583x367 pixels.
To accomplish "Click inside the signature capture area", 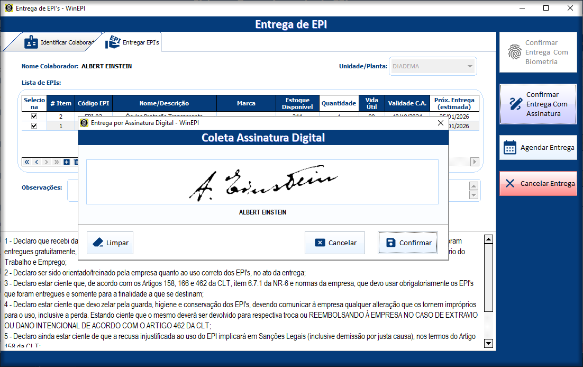I will point(262,182).
